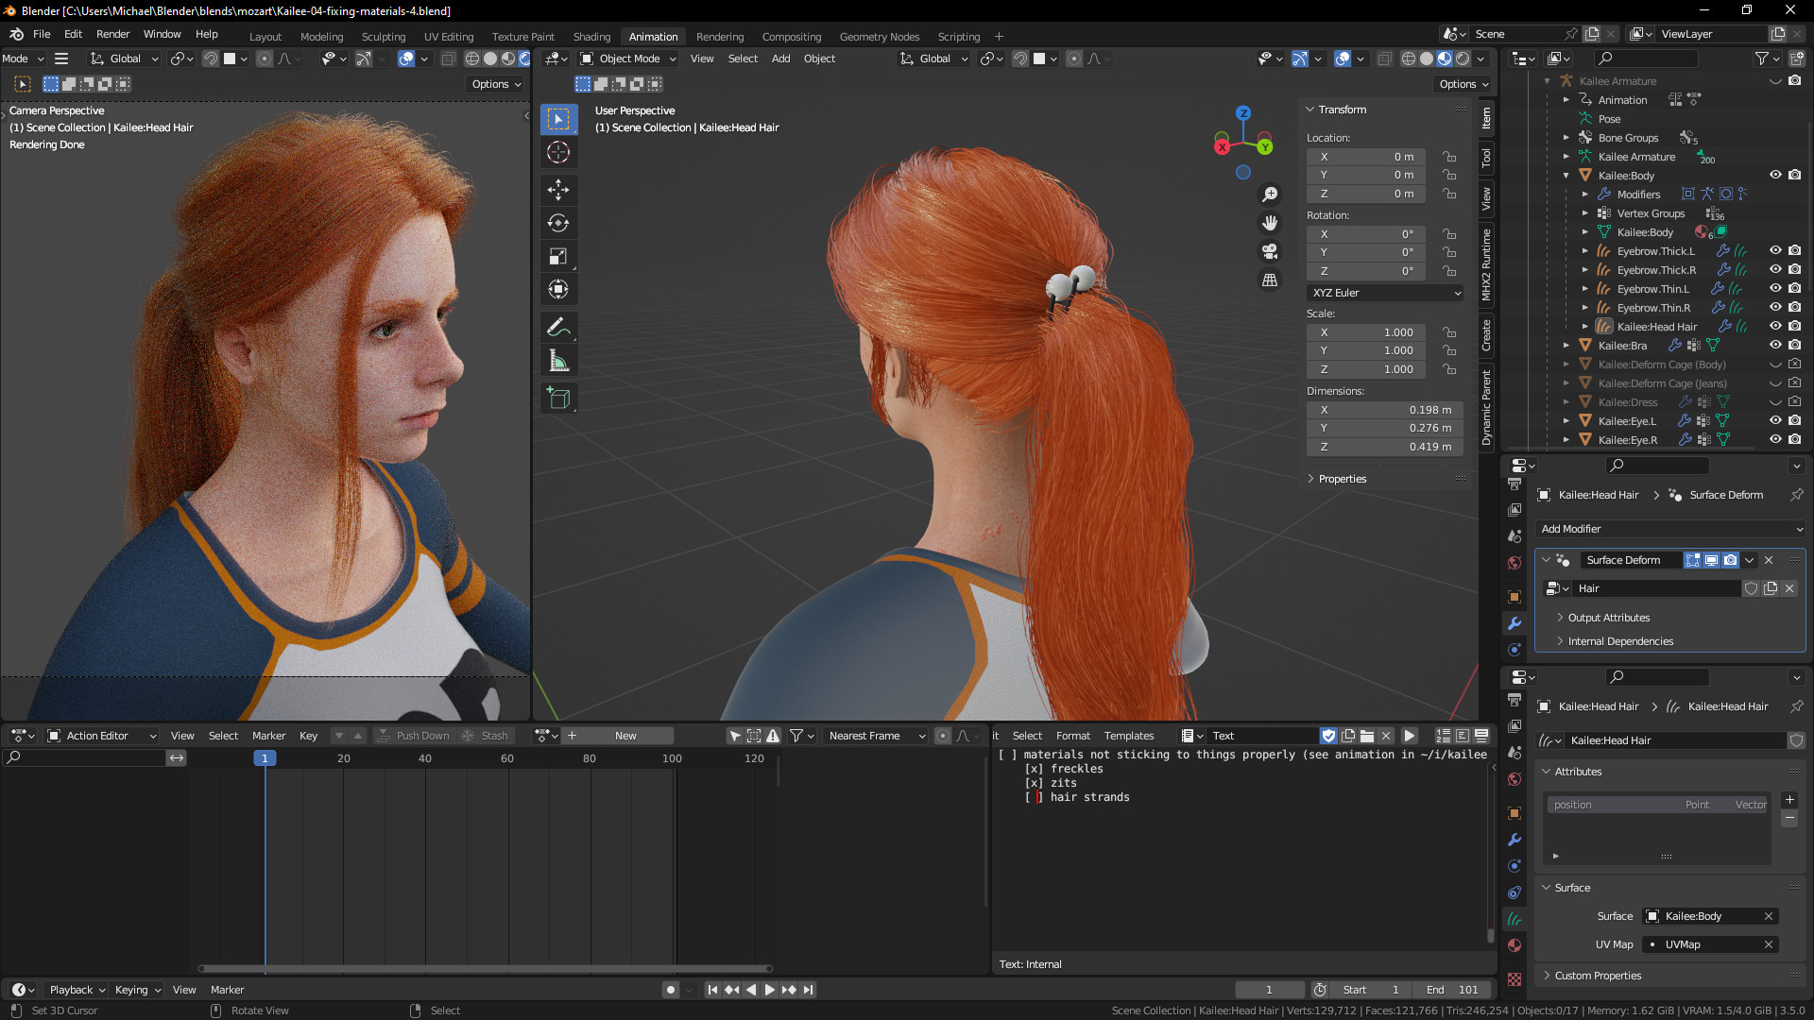This screenshot has width=1814, height=1020.
Task: Enable auto keying record button
Action: click(671, 990)
